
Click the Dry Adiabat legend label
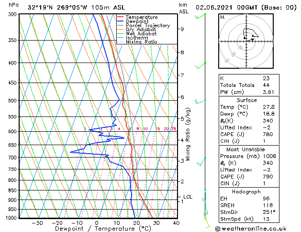pos(141,30)
